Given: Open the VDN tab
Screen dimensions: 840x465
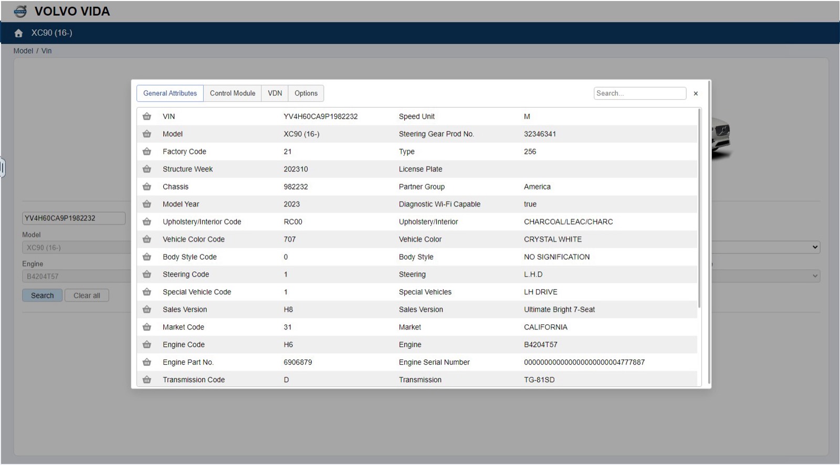Looking at the screenshot, I should click(x=275, y=93).
